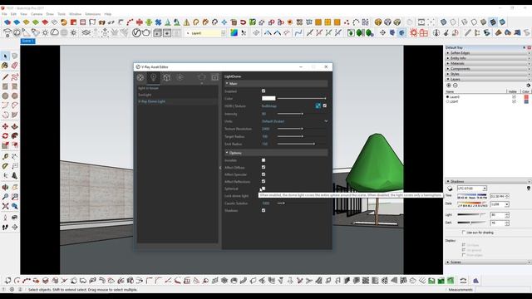This screenshot has height=299, width=532.
Task: Expand the Components tray panel
Action: click(x=488, y=69)
